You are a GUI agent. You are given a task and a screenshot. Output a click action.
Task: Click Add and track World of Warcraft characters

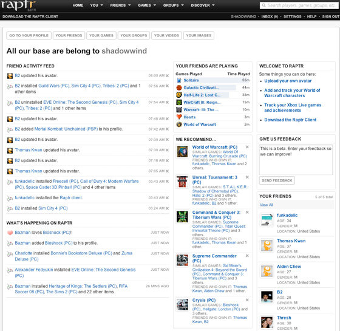[292, 93]
